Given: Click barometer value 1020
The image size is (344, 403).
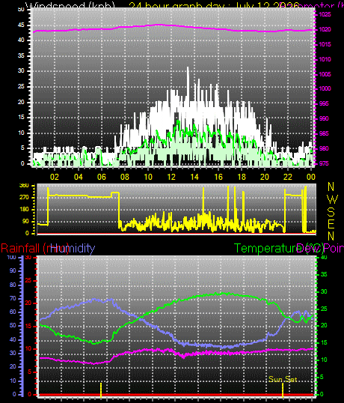Looking at the screenshot, I should tap(325, 29).
